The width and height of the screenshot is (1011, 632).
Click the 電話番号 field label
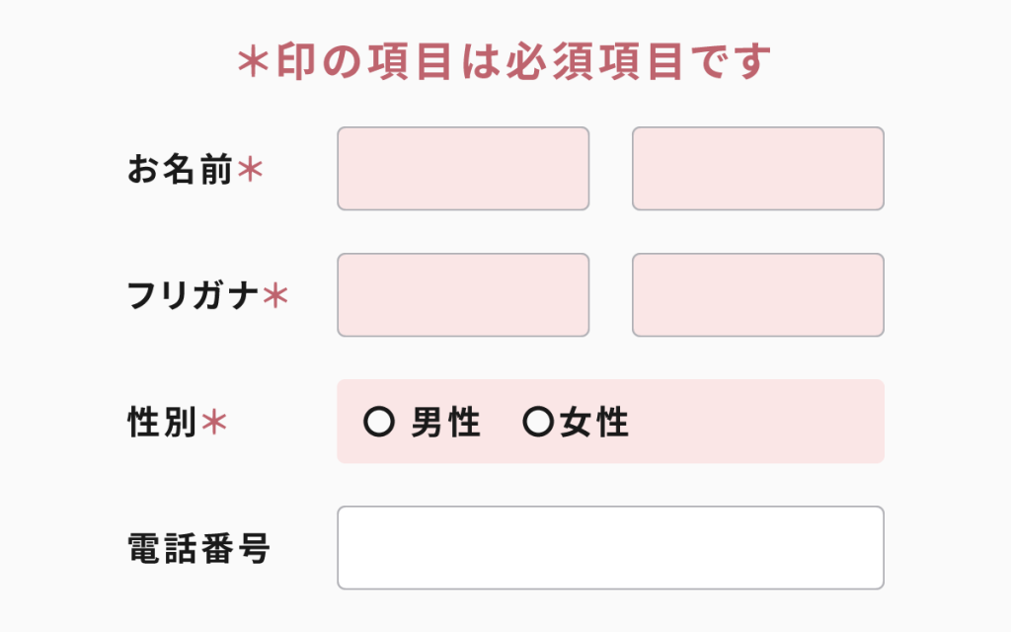pyautogui.click(x=199, y=548)
